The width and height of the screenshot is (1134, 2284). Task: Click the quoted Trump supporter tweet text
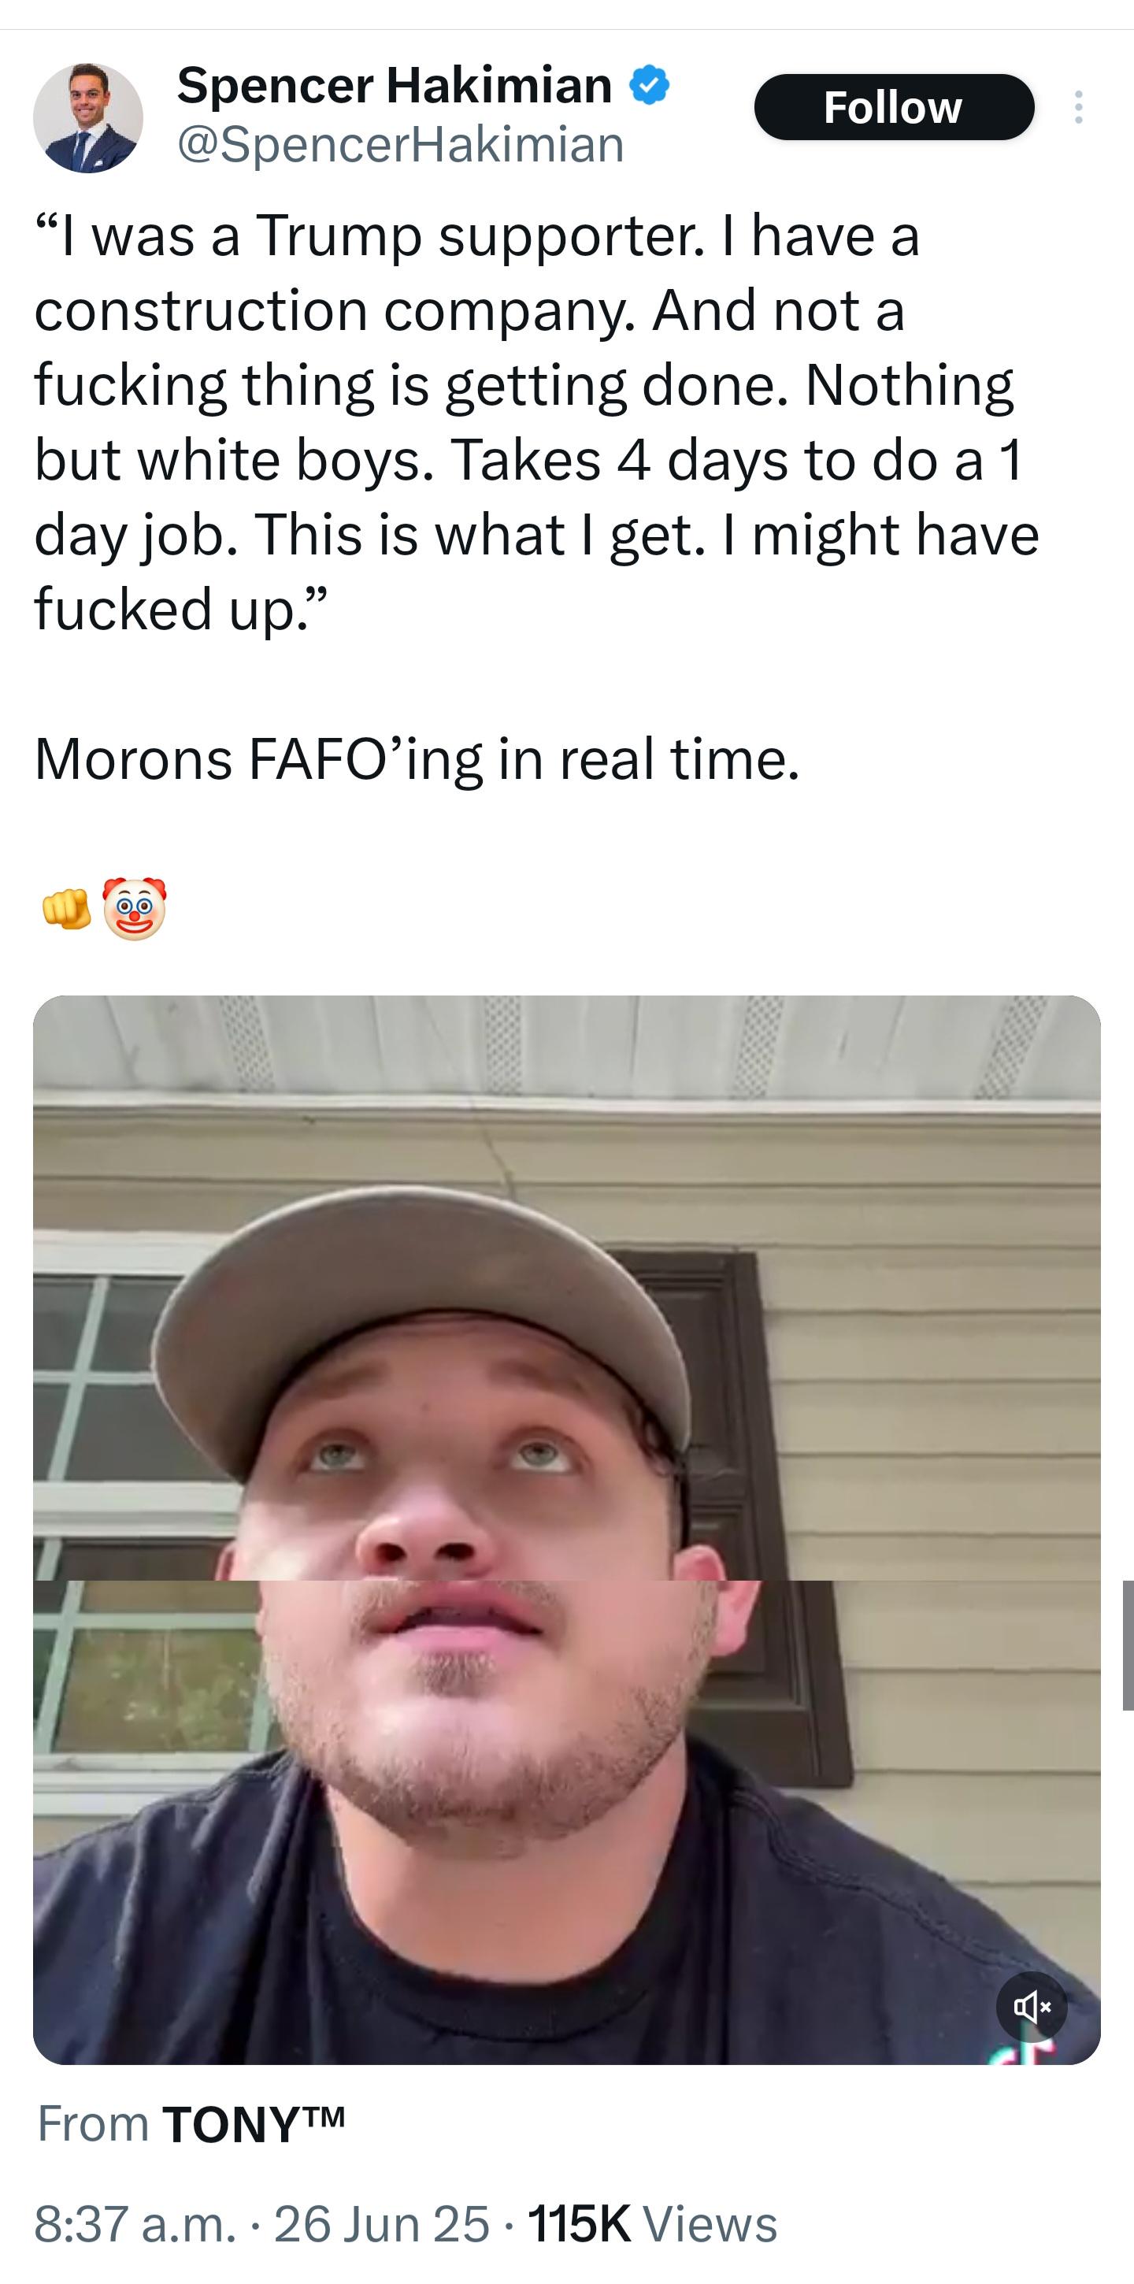(536, 422)
